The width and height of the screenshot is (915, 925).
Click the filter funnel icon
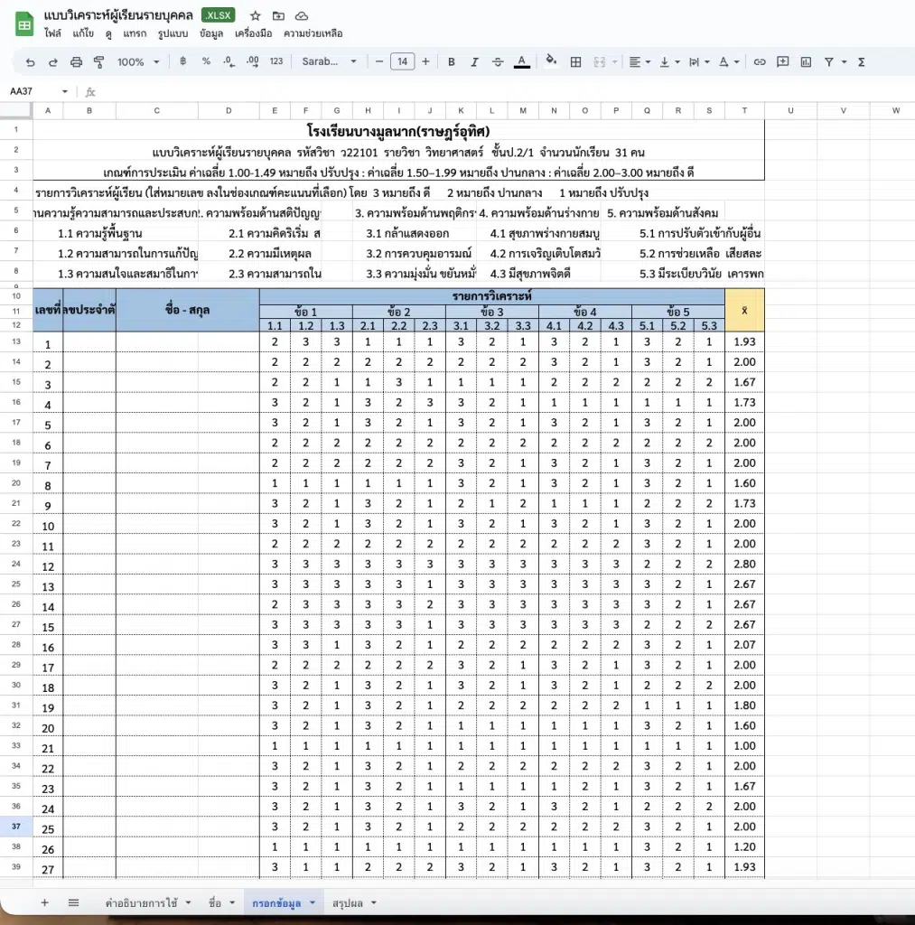pyautogui.click(x=829, y=62)
